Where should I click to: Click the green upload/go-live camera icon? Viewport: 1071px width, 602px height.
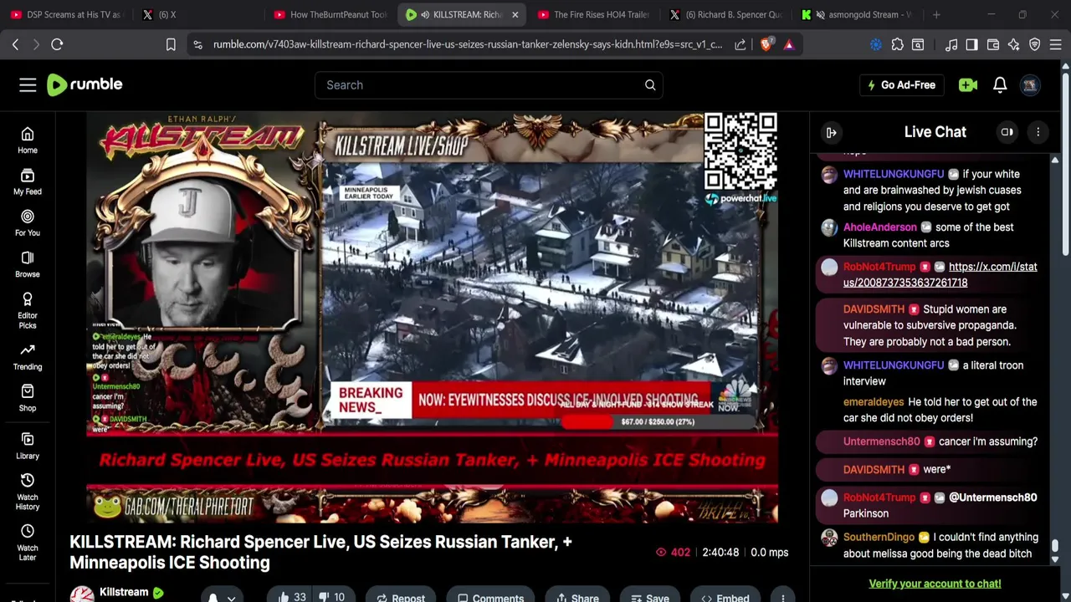coord(968,84)
